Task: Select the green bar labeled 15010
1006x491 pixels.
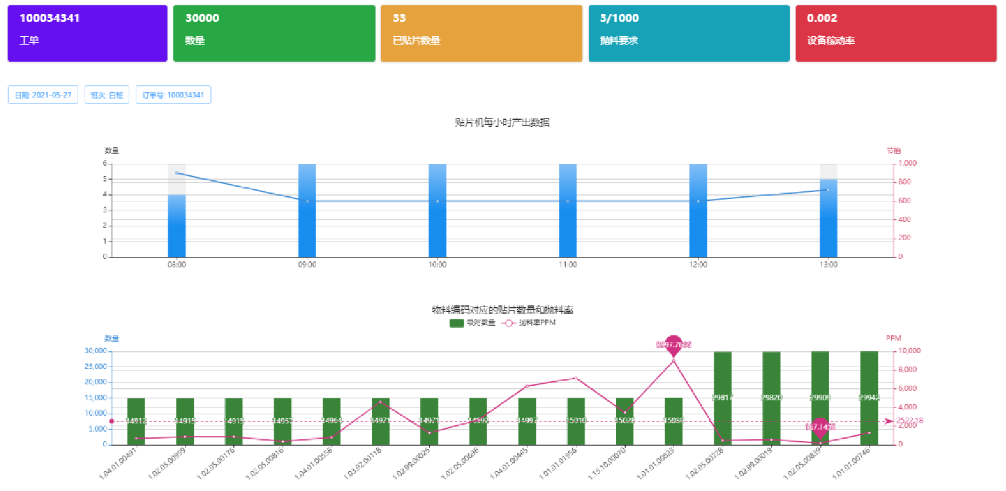Action: coord(576,422)
